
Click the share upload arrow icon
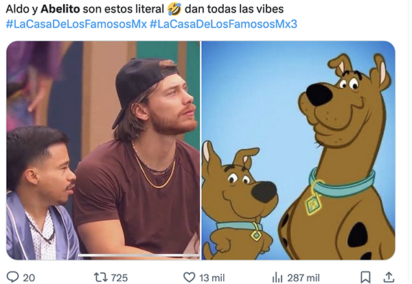(389, 277)
